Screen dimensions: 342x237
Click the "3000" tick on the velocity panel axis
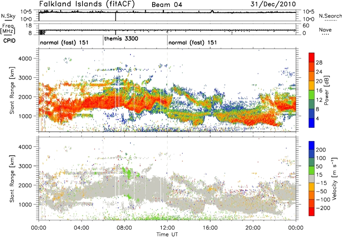pyautogui.click(x=25, y=166)
